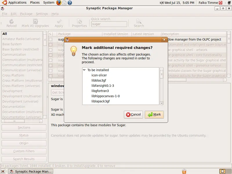Open the Applications menu in top panel
The width and height of the screenshot is (232, 174).
[x=17, y=3]
